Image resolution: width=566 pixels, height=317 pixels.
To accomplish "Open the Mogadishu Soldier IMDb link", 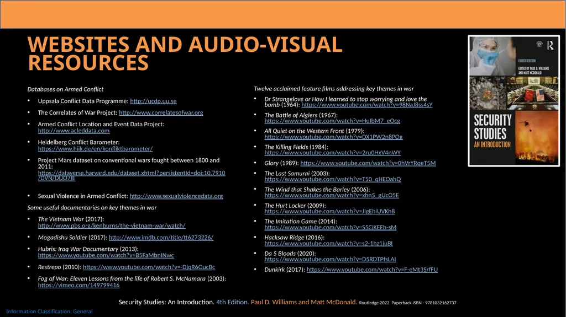I will [161, 238].
